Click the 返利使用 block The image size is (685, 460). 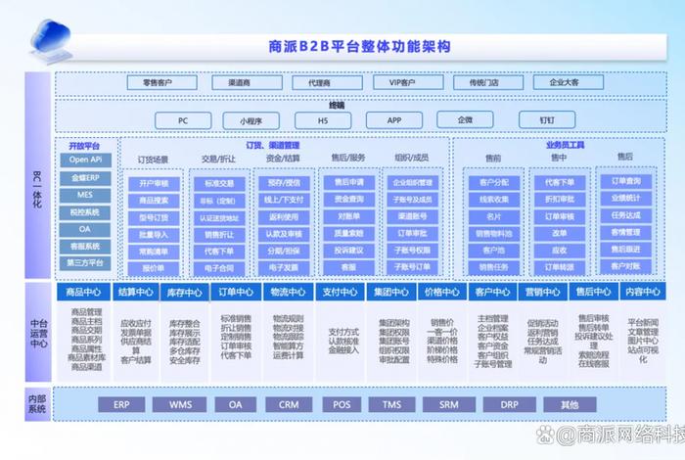coord(284,217)
